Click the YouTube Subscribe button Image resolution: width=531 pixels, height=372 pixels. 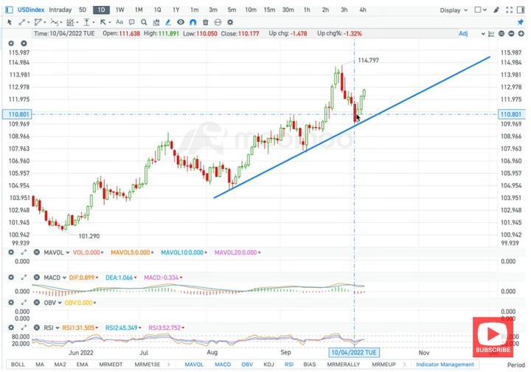(493, 337)
